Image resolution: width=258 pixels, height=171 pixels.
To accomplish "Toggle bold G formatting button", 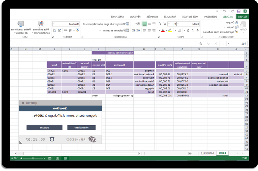I will tap(197, 30).
